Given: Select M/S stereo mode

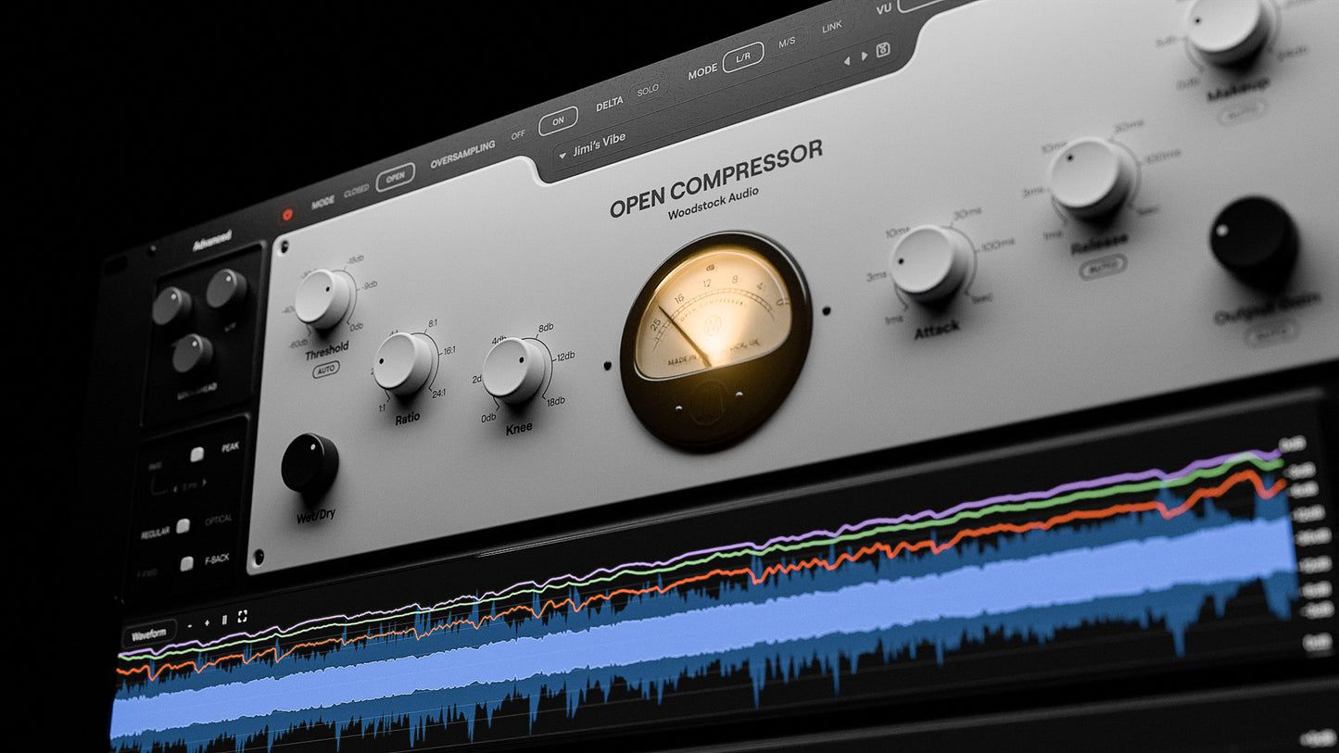Looking at the screenshot, I should click(787, 42).
